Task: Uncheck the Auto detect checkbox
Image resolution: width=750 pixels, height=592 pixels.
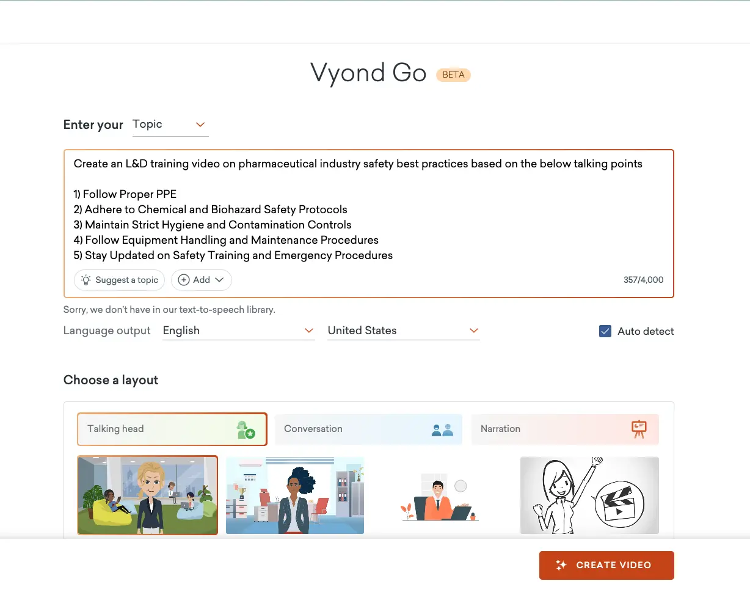Action: pyautogui.click(x=605, y=331)
